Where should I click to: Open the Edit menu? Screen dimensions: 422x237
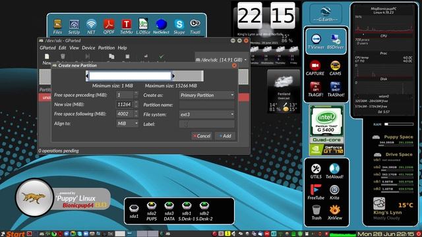pyautogui.click(x=62, y=48)
